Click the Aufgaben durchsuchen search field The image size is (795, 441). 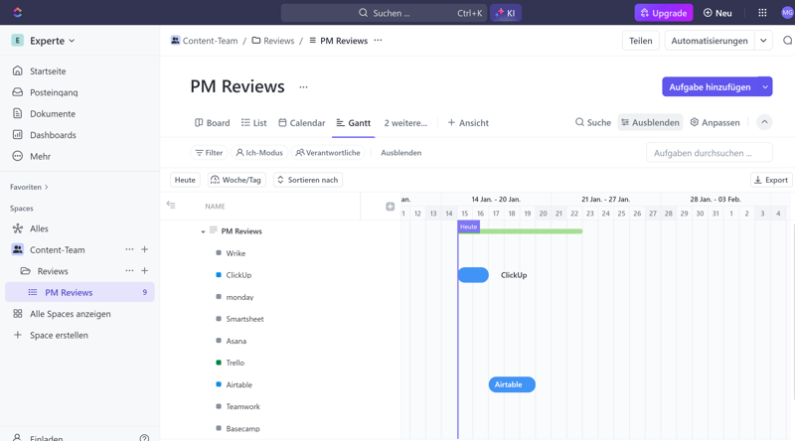pyautogui.click(x=709, y=153)
